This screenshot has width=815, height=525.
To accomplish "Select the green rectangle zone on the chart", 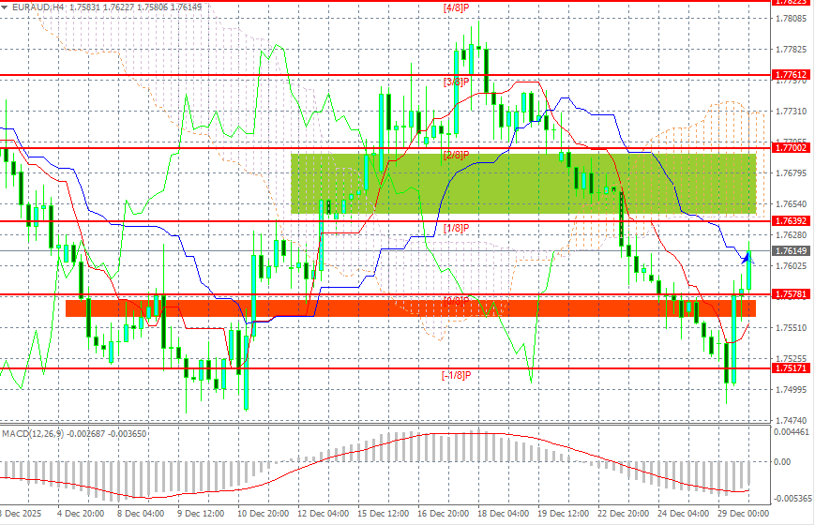I will (523, 184).
